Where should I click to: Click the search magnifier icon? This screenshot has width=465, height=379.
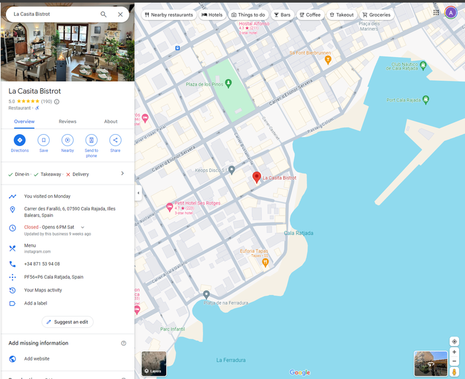click(103, 14)
